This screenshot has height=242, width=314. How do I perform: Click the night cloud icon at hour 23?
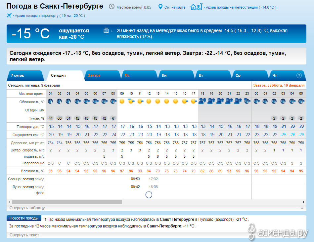pos(247,101)
